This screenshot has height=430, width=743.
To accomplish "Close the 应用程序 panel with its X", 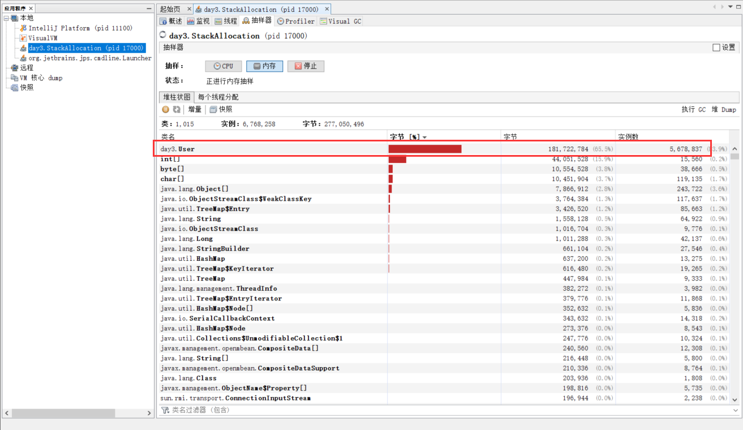I will (31, 8).
